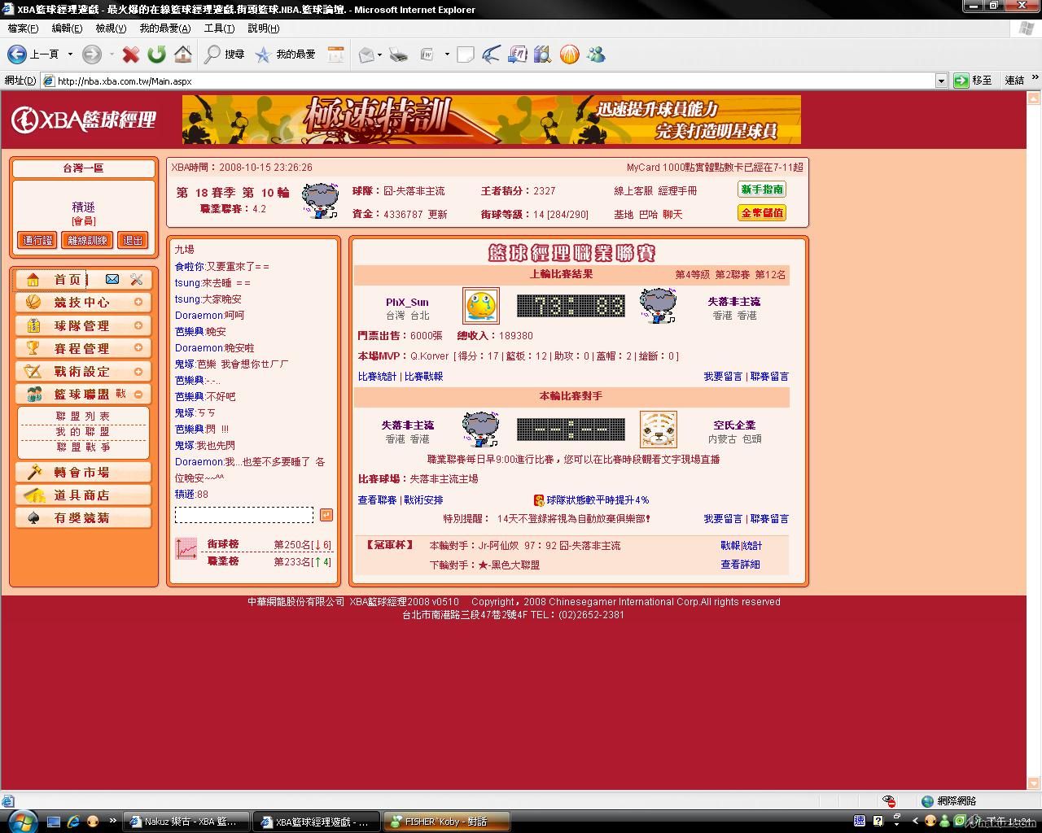
Task: Click the chat send icon button
Action: point(326,515)
